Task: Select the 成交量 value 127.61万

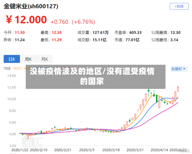Action: pos(101,33)
